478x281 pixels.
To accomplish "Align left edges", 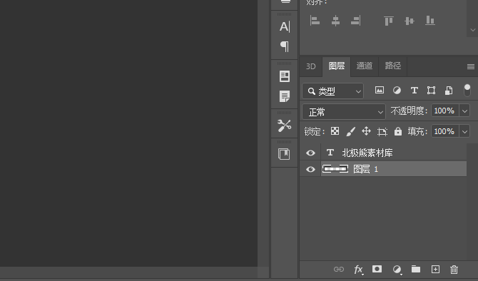I will 315,21.
